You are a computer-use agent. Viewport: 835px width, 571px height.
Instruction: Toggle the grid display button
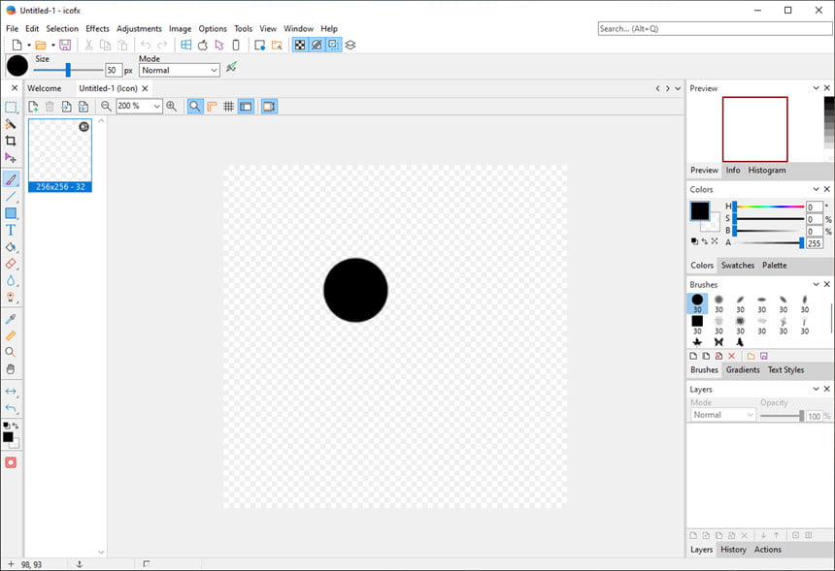click(228, 107)
